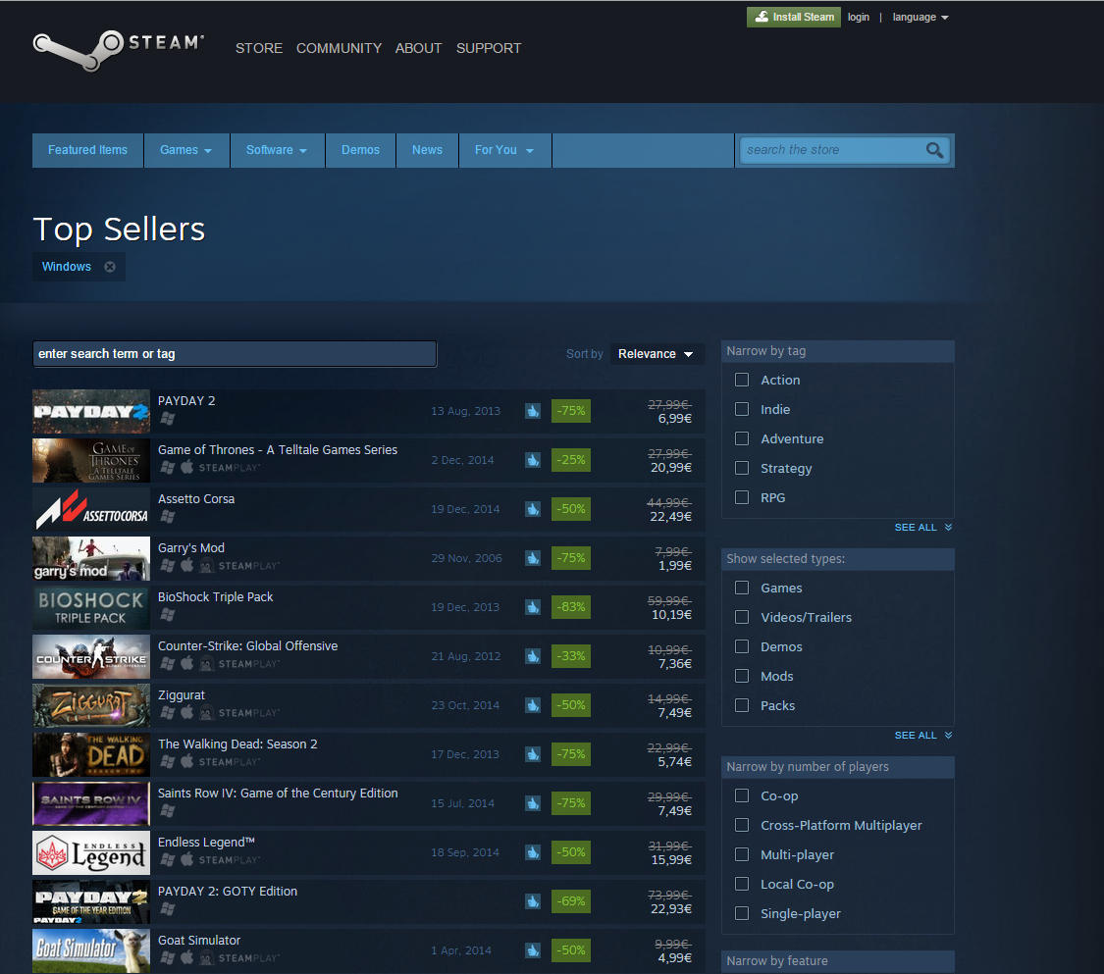This screenshot has width=1104, height=974.
Task: Open the Demos tab
Action: [x=360, y=150]
